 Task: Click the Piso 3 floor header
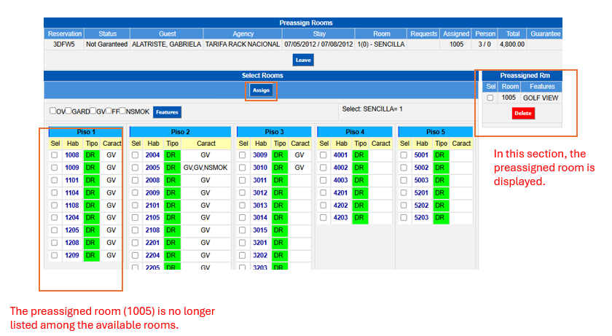pyautogui.click(x=274, y=132)
